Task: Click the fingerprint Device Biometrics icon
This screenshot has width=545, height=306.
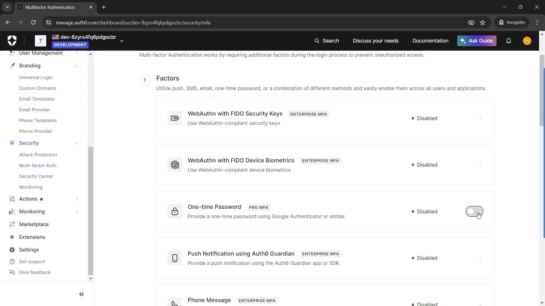Action: 175,165
